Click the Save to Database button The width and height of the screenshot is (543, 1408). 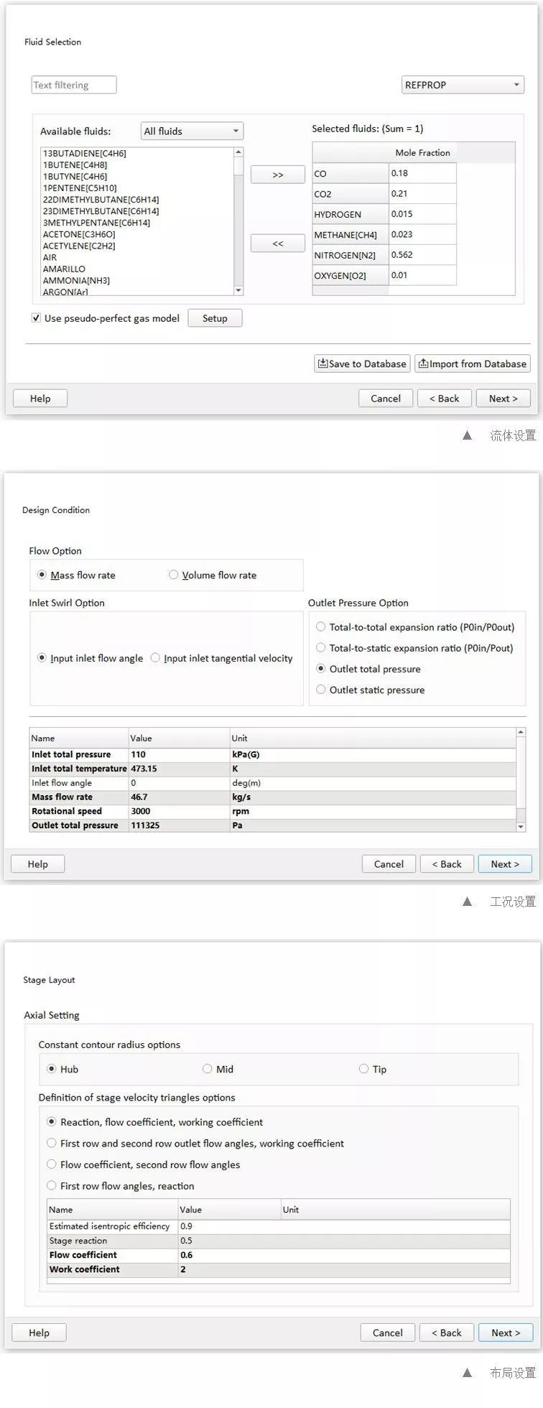362,363
